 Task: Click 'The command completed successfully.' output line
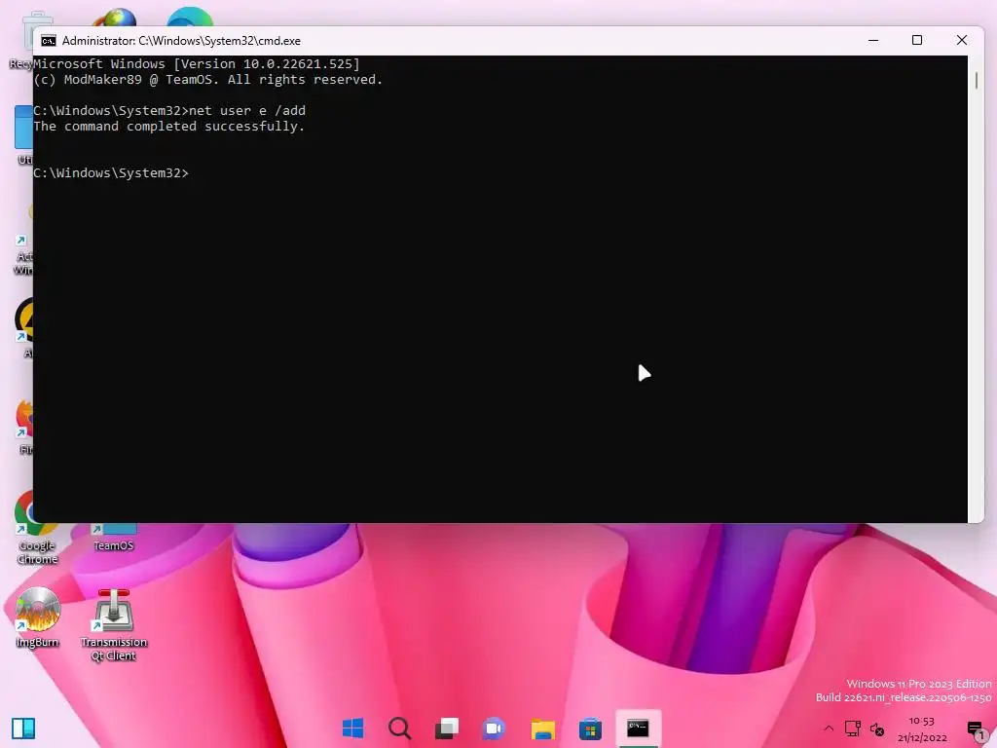click(169, 126)
